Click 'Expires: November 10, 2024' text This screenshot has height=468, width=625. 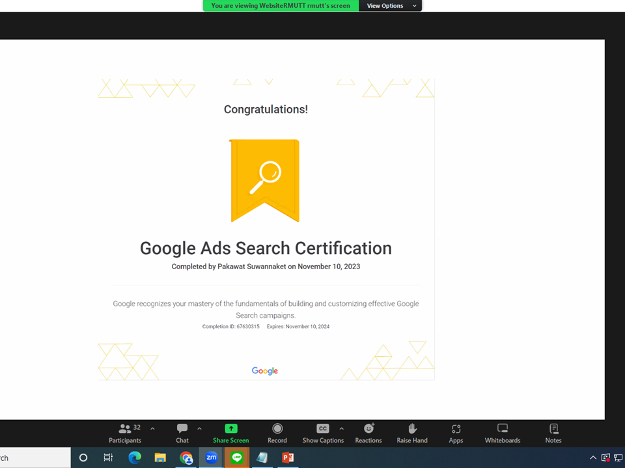click(298, 326)
